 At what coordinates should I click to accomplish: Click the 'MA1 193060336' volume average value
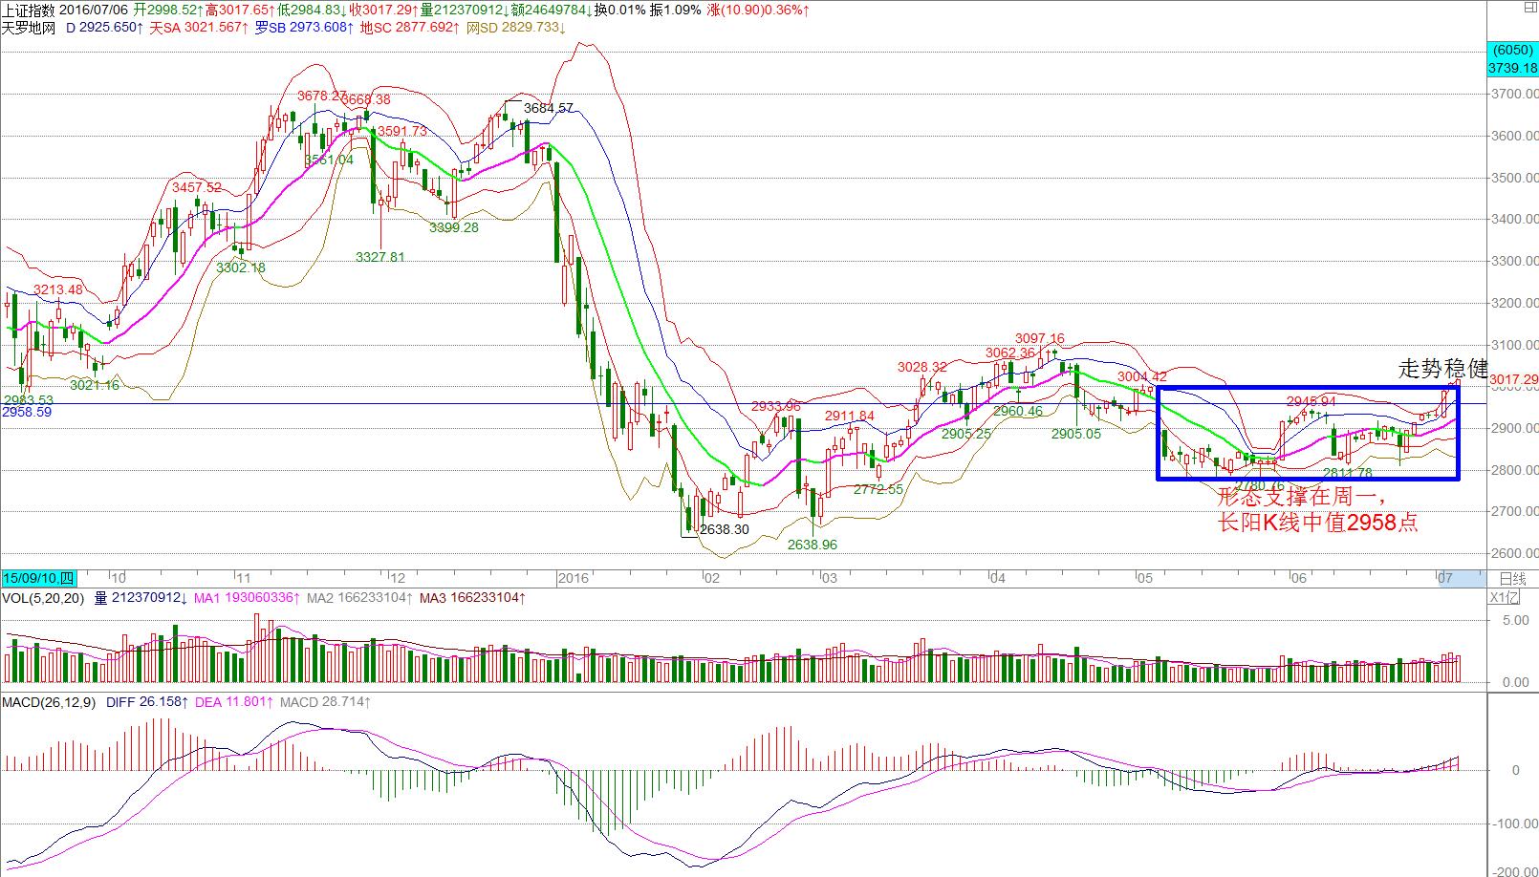(248, 598)
